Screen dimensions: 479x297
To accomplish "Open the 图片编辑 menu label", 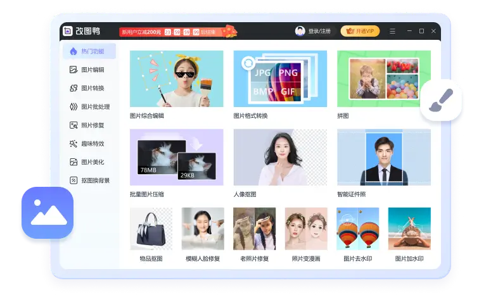I will pyautogui.click(x=93, y=70).
